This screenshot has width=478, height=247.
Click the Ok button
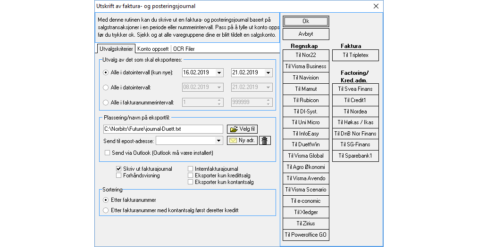tap(306, 21)
